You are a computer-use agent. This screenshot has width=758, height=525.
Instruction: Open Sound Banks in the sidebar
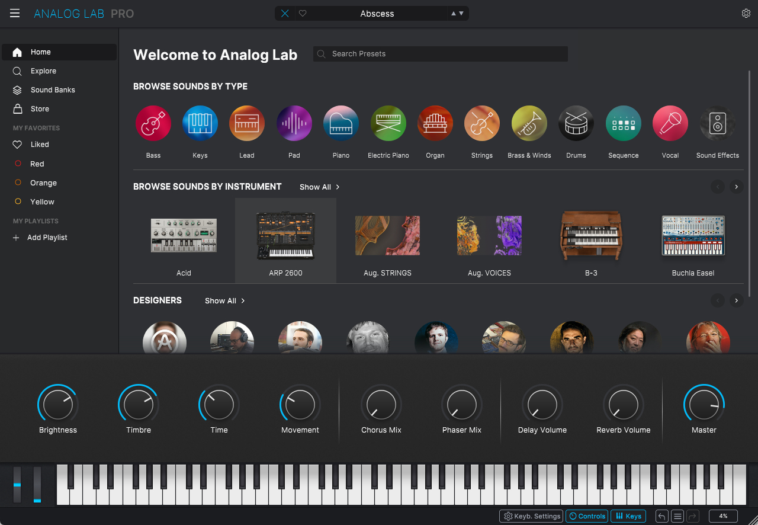point(53,90)
